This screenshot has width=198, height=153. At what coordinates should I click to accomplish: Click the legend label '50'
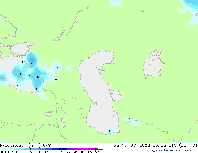(x=97, y=152)
